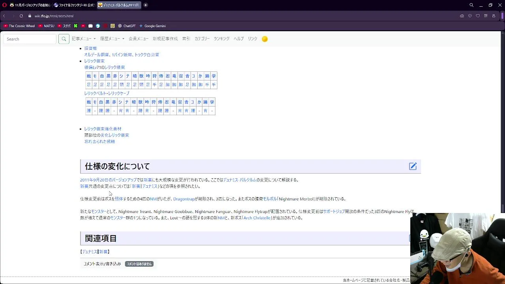
Task: Open the Dragontrap link
Action: tap(184, 199)
